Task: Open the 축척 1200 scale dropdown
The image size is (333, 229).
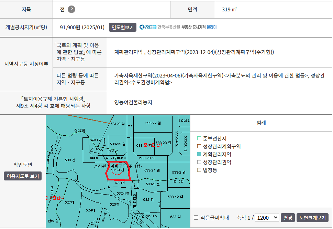Action: pyautogui.click(x=267, y=218)
